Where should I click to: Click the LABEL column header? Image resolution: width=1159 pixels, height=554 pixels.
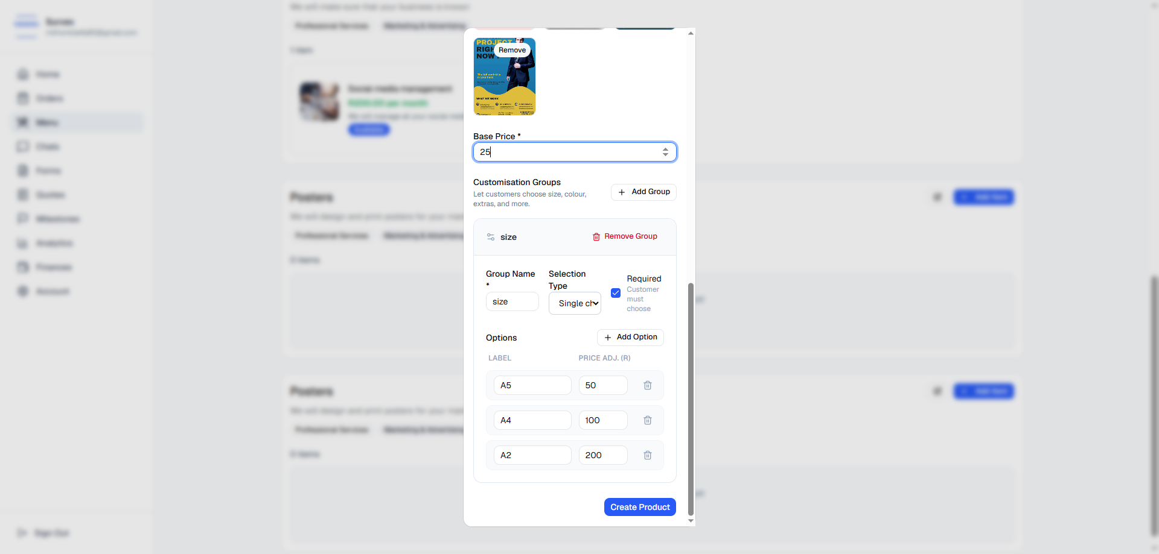coord(500,358)
